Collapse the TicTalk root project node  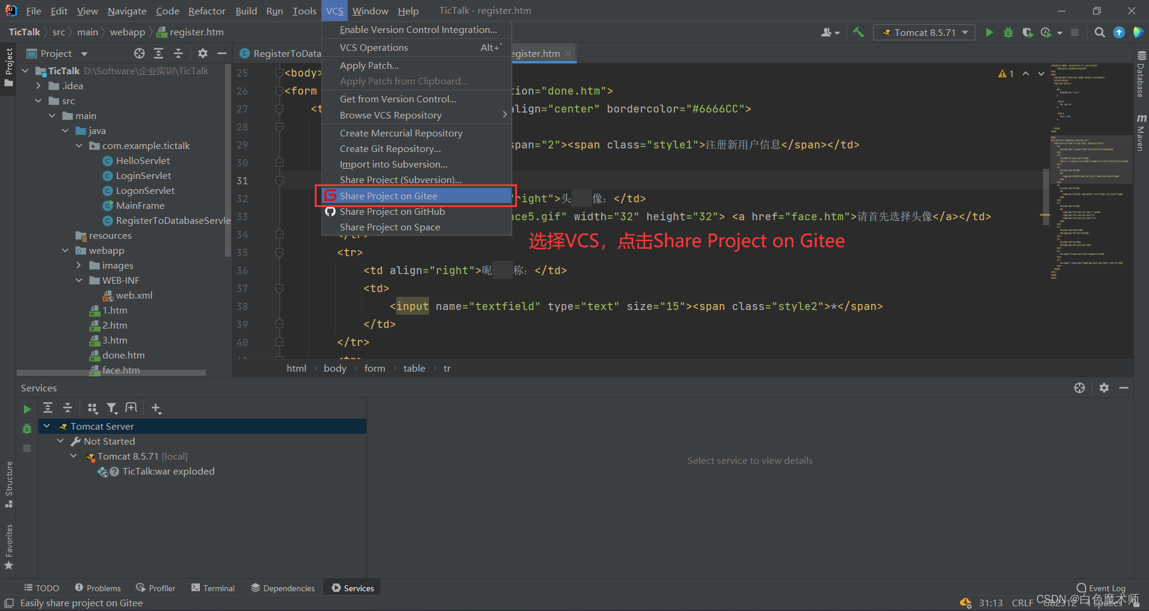[25, 71]
